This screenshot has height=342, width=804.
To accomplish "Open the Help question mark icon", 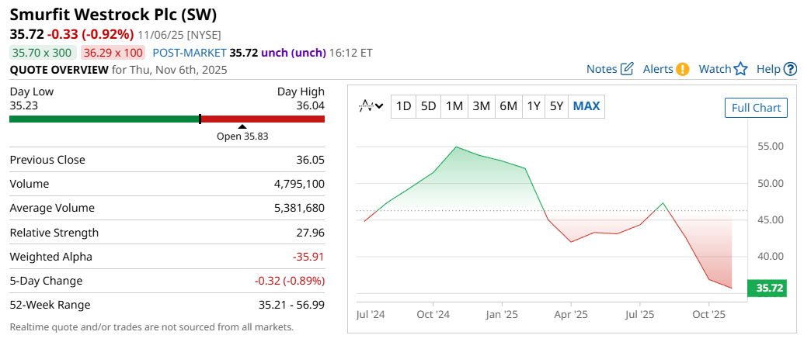I will click(790, 69).
